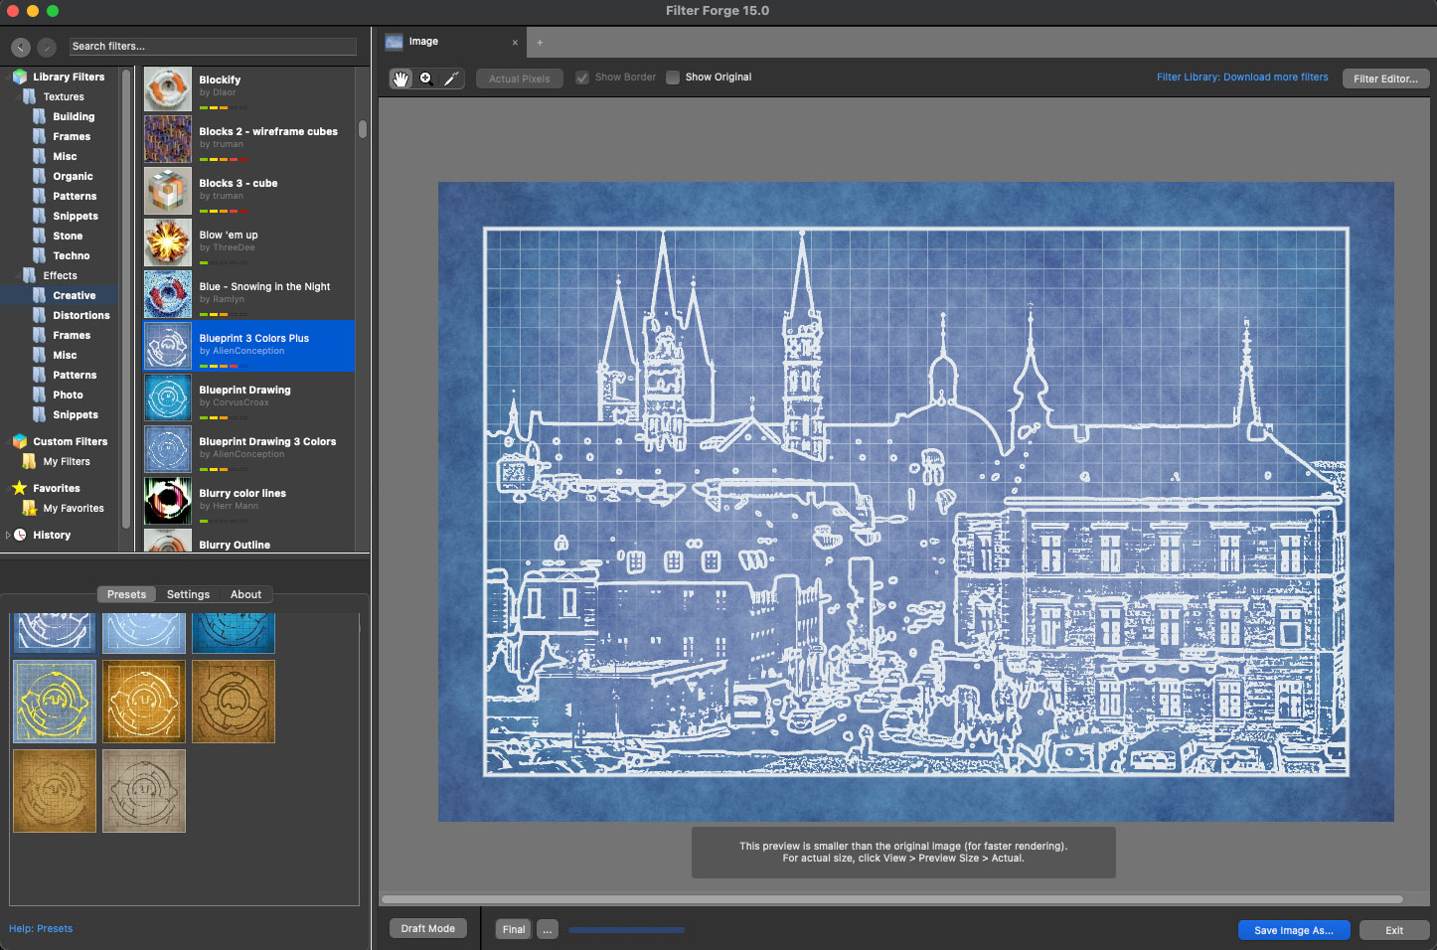
Task: Open the About tab
Action: click(x=245, y=594)
